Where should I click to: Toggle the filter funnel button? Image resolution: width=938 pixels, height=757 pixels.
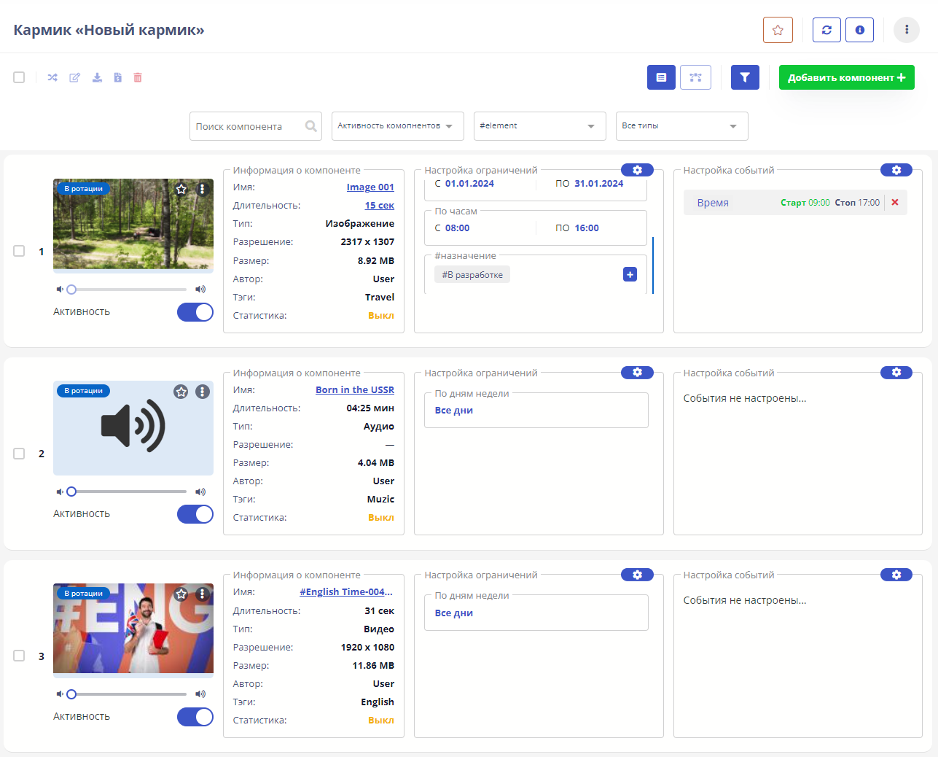[745, 77]
